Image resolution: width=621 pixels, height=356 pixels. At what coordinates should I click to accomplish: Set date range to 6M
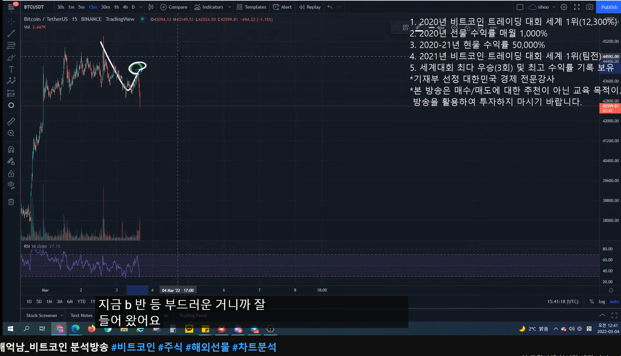tap(70, 302)
